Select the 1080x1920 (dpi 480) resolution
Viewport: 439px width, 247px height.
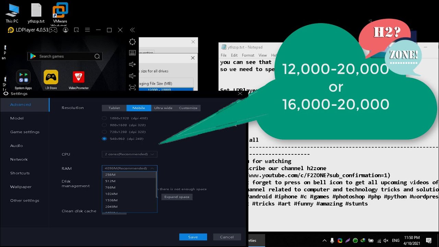[x=125, y=118]
